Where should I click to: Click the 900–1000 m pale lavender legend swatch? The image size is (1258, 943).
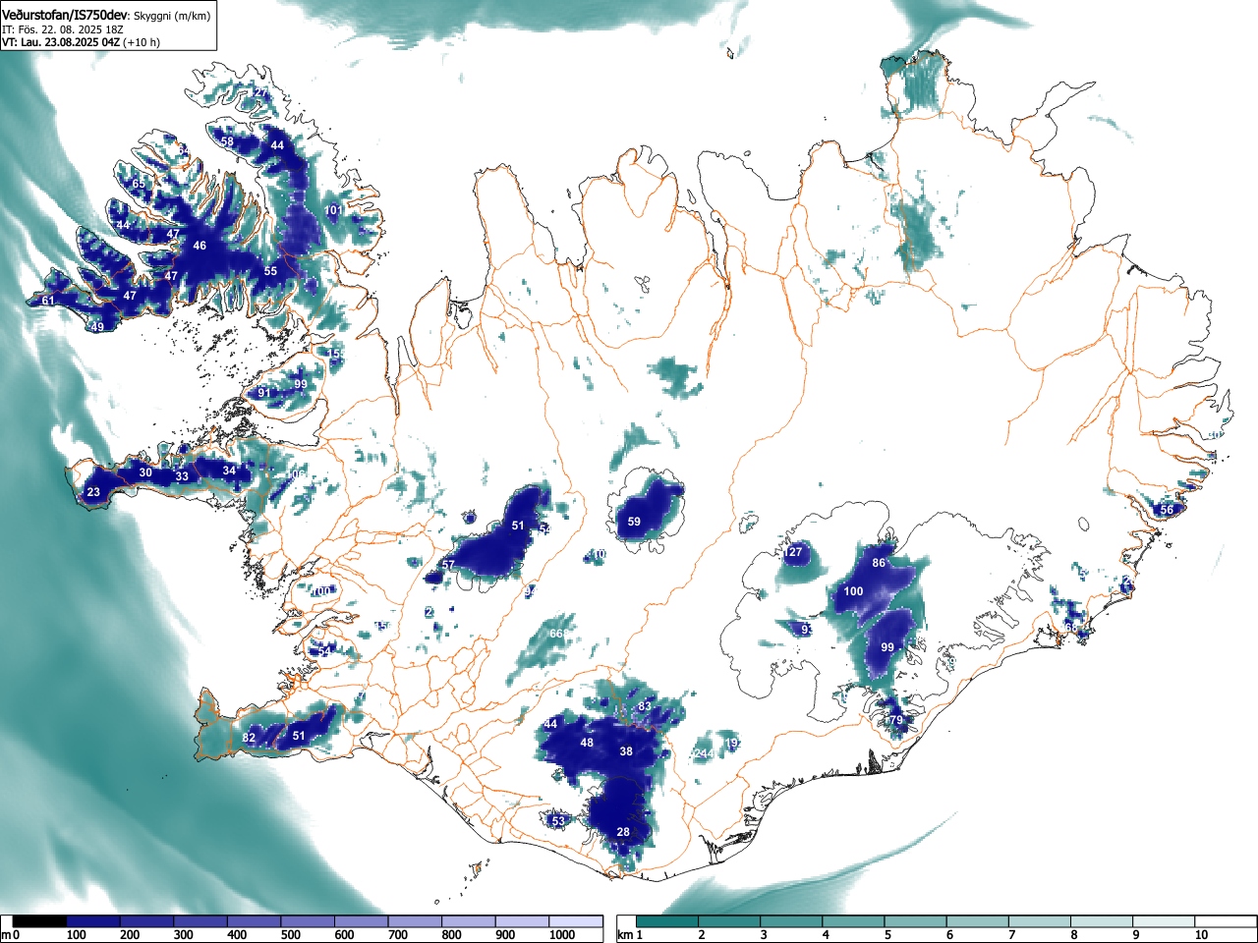coord(522,921)
